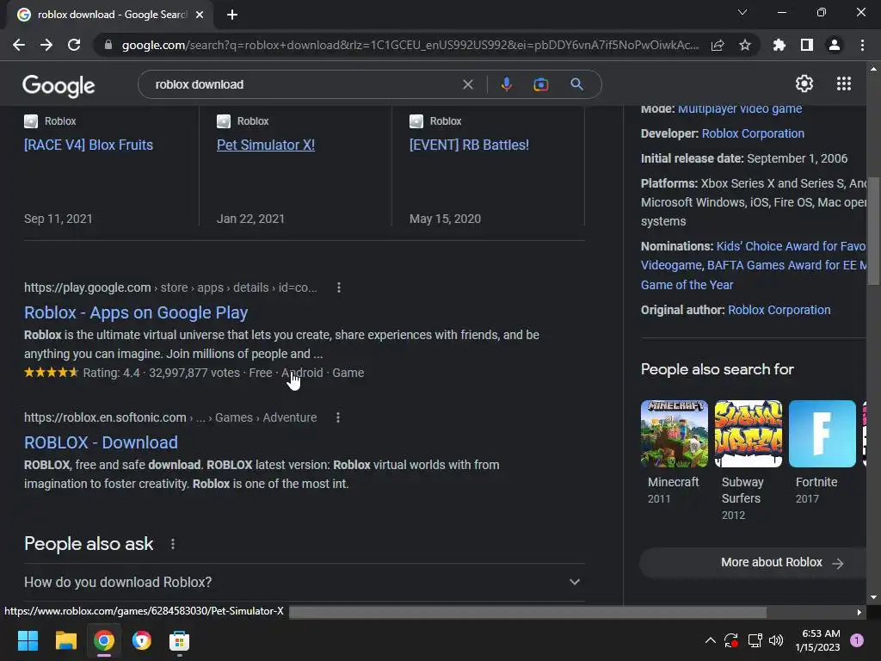881x661 pixels.
Task: Click https://roblox.en.softonic.com breadcrumb URL
Action: click(105, 417)
